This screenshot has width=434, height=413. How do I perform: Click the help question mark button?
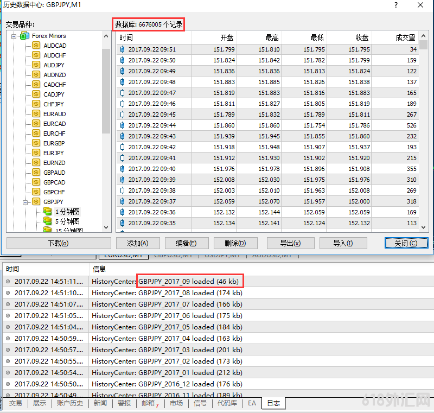pos(397,5)
